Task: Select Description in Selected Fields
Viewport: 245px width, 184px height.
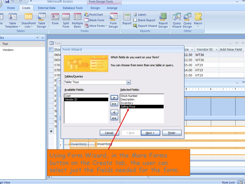Action: tap(142, 99)
